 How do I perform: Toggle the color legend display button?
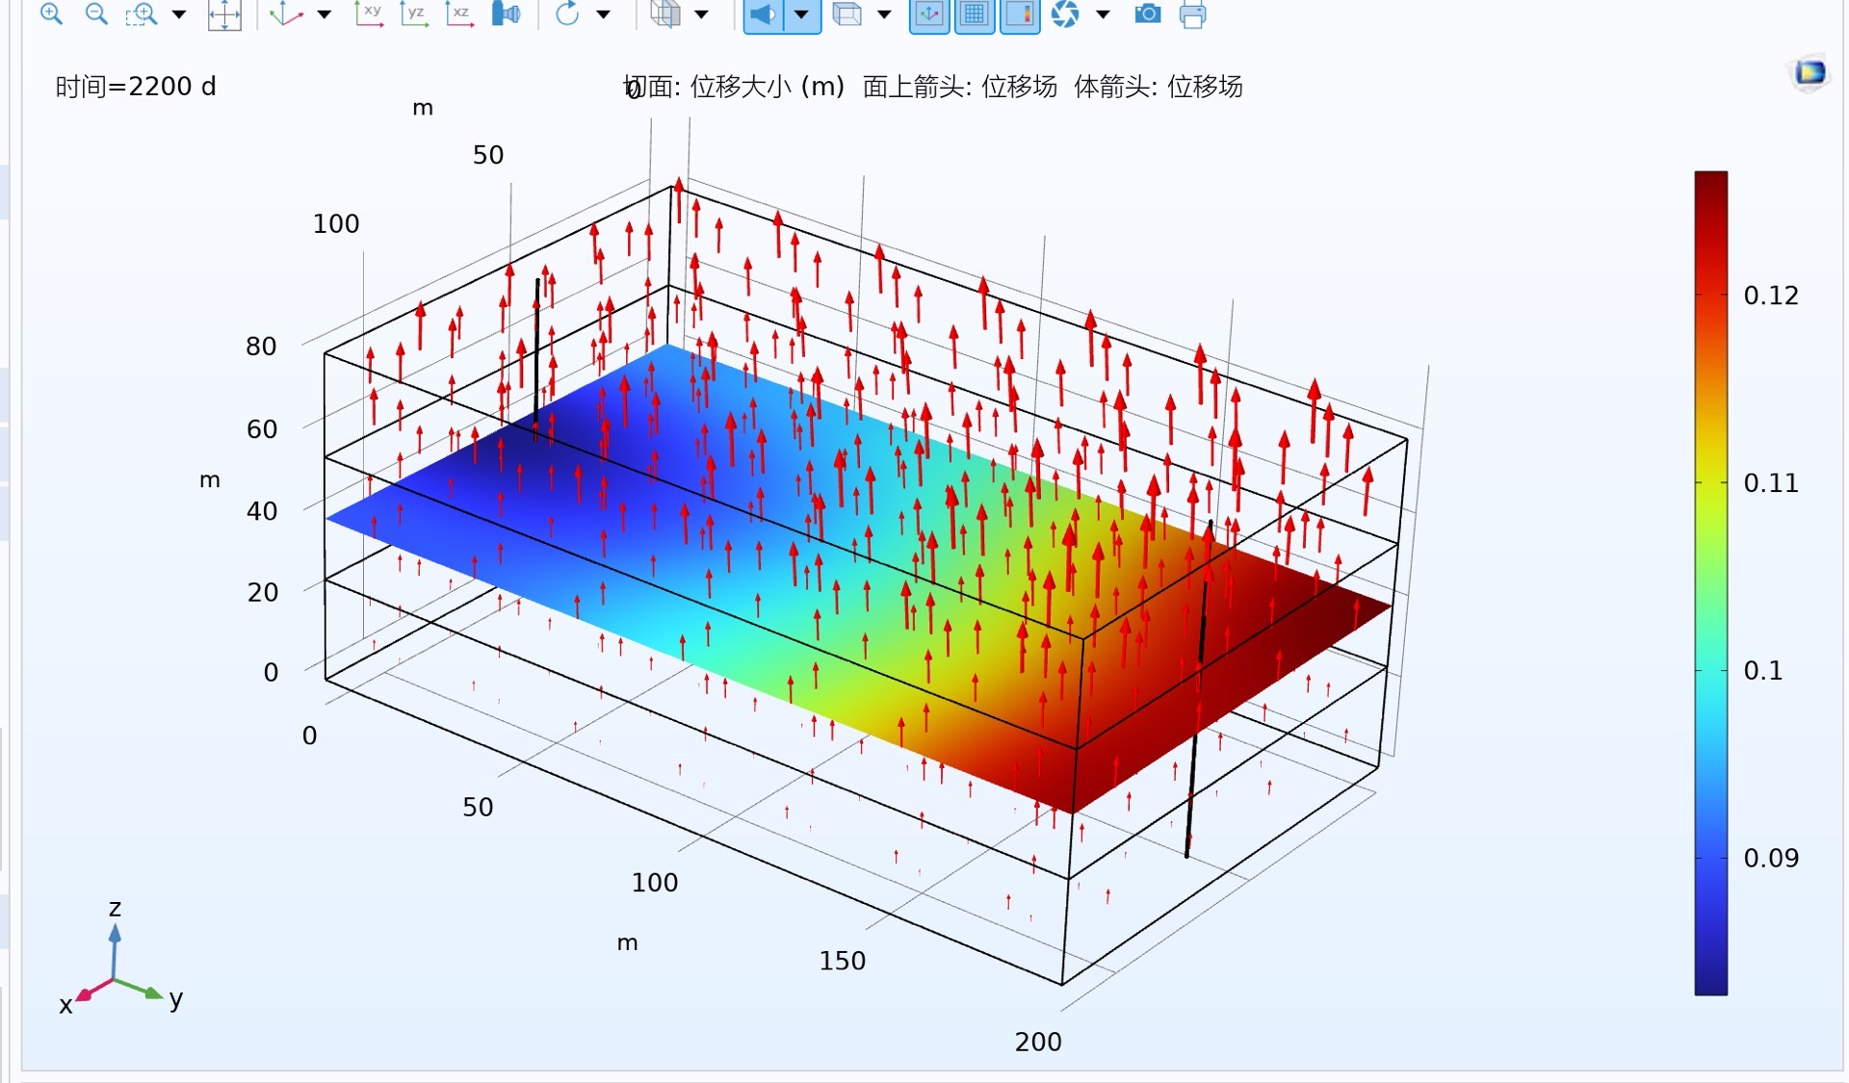click(1020, 14)
